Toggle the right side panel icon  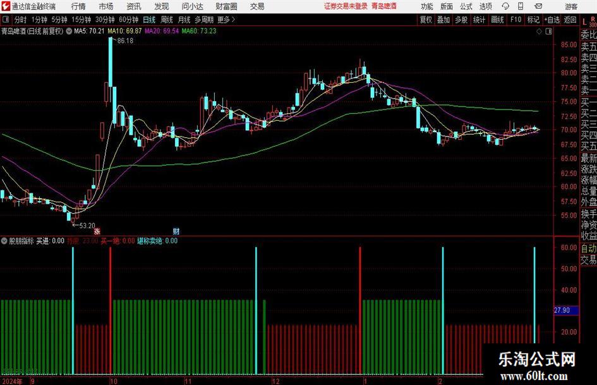(x=548, y=31)
